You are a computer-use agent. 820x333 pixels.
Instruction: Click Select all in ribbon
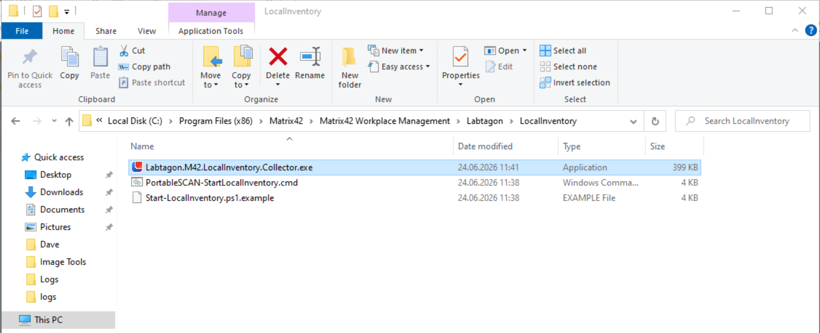[x=563, y=51]
